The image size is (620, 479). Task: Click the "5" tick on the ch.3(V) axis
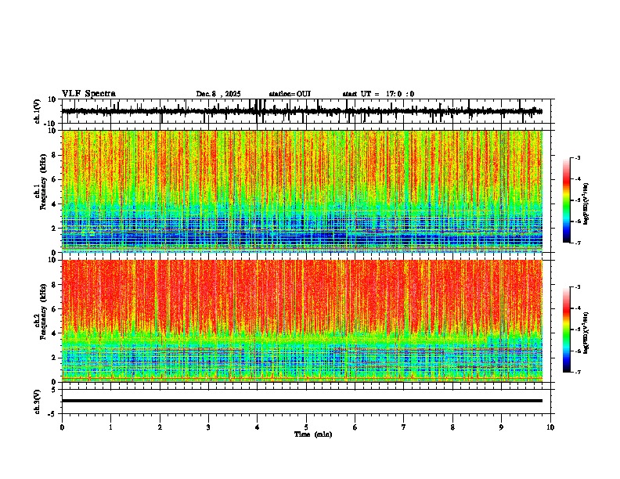point(55,390)
